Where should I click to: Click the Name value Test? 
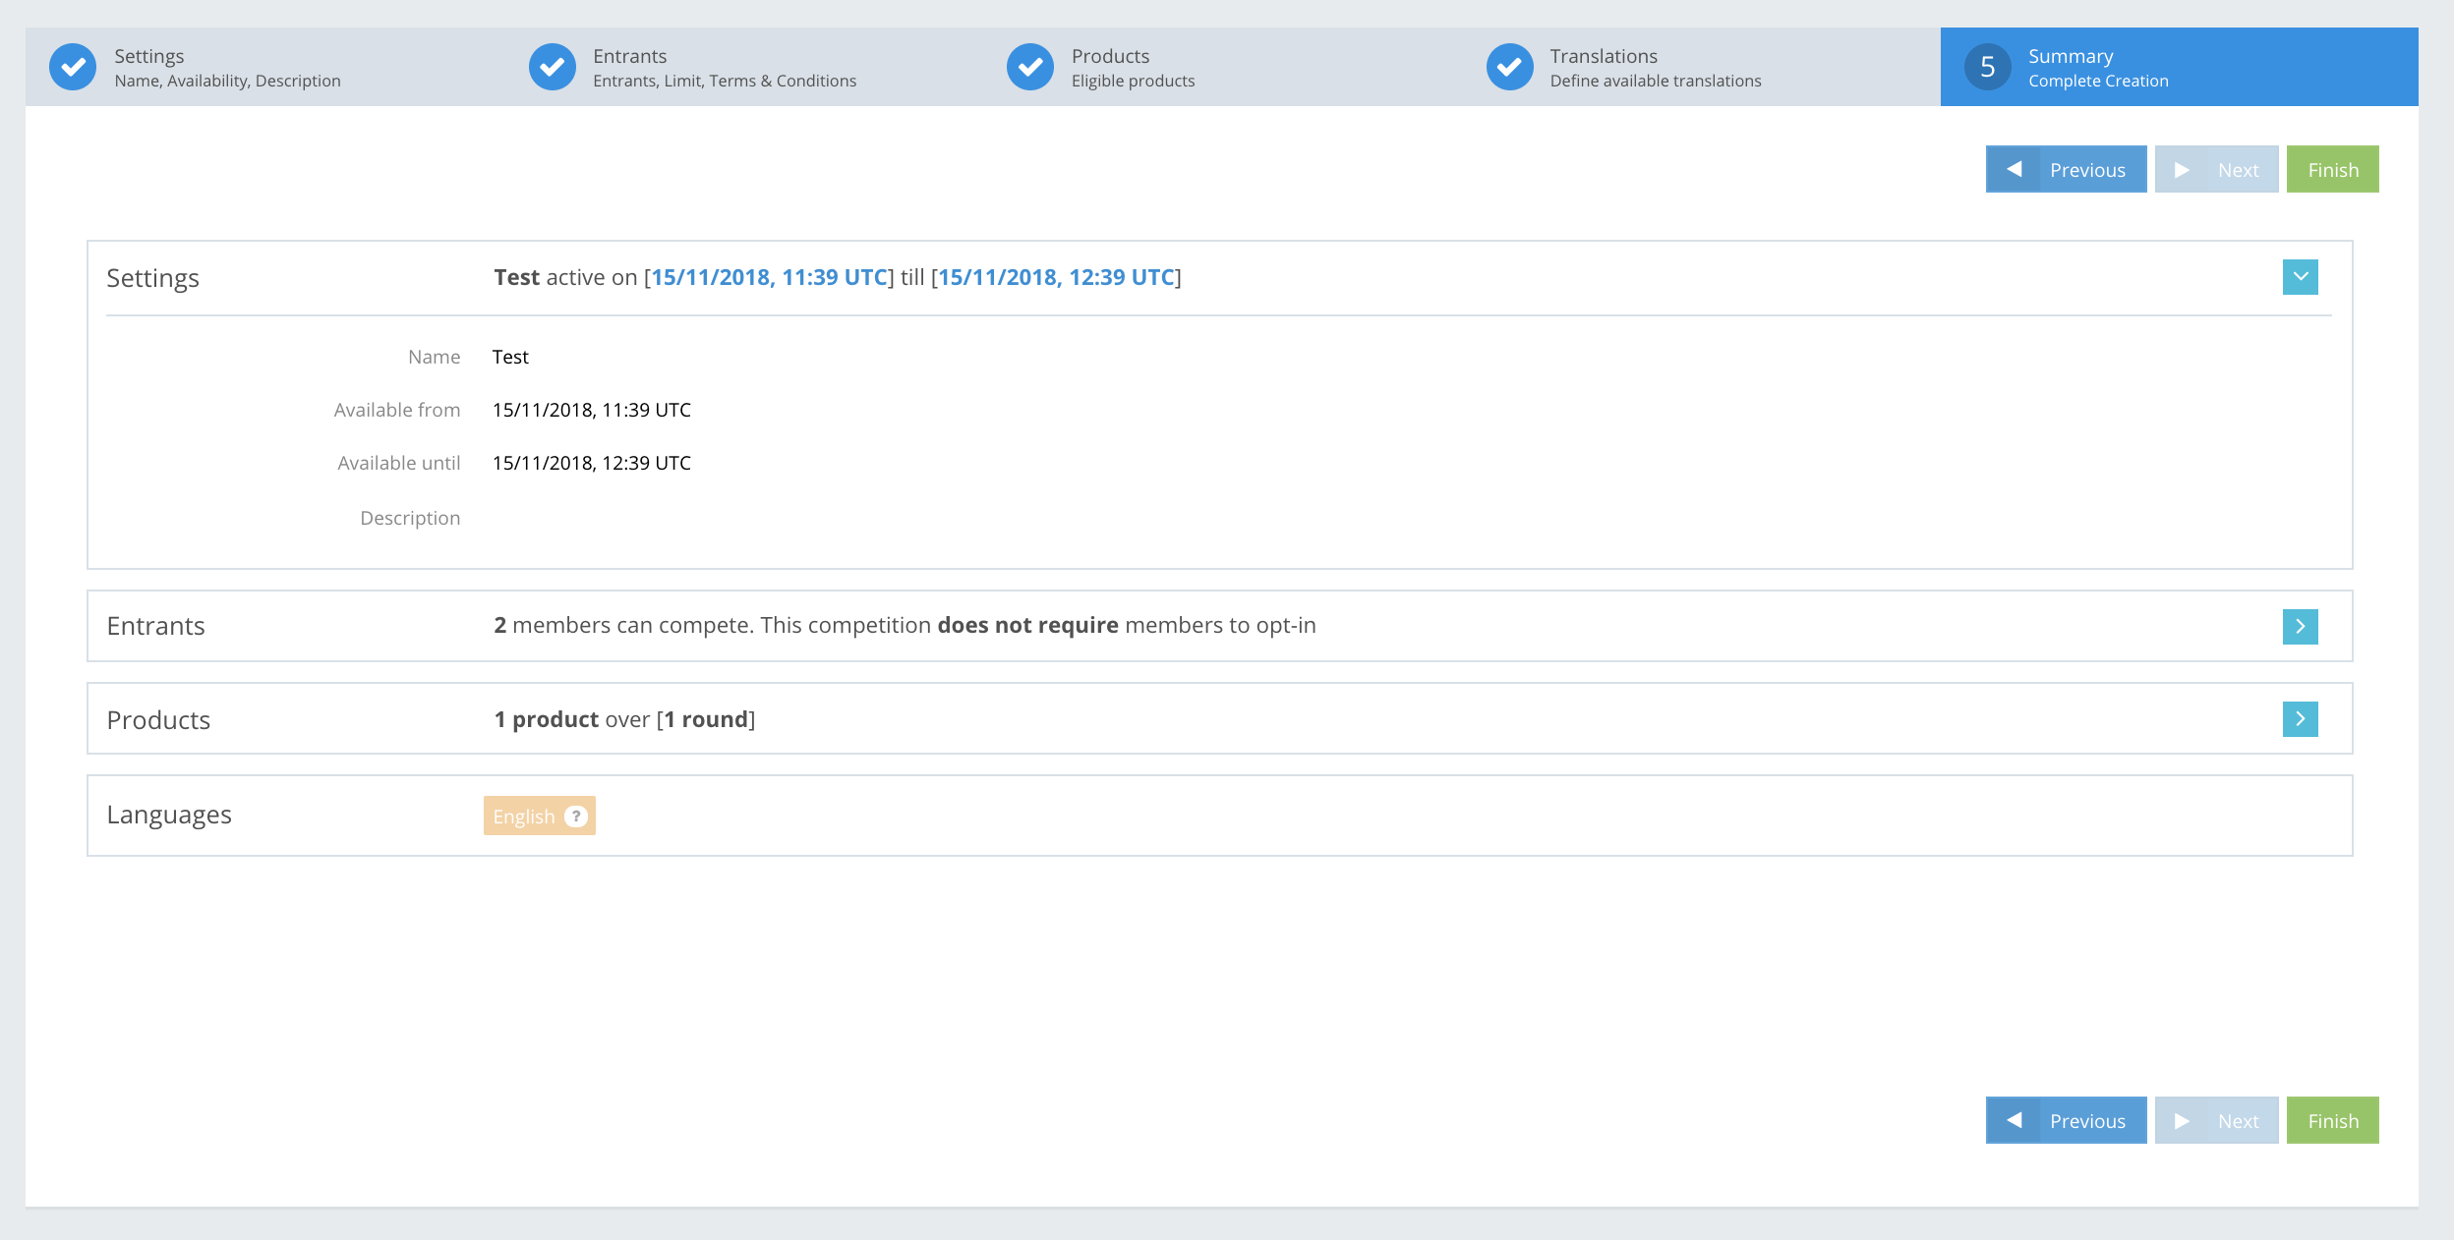point(510,357)
